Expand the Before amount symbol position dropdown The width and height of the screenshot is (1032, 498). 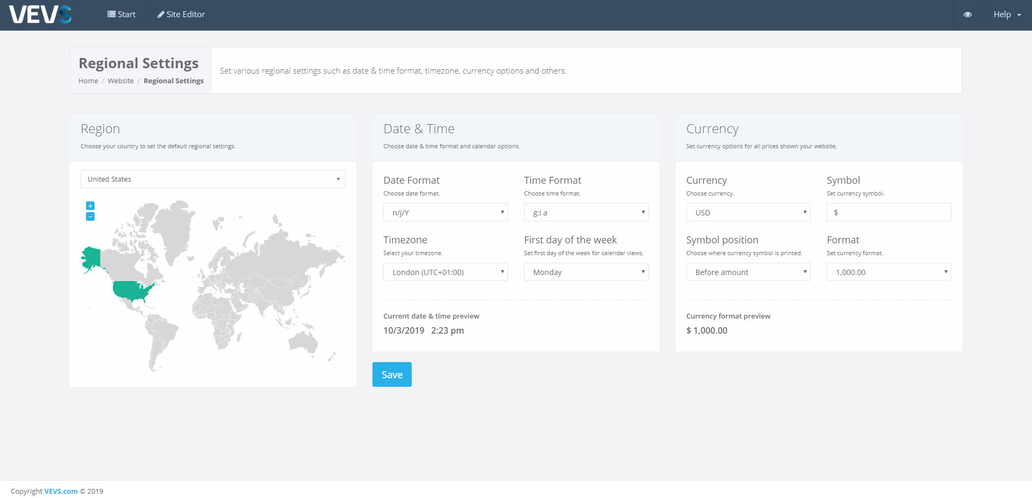pos(748,272)
